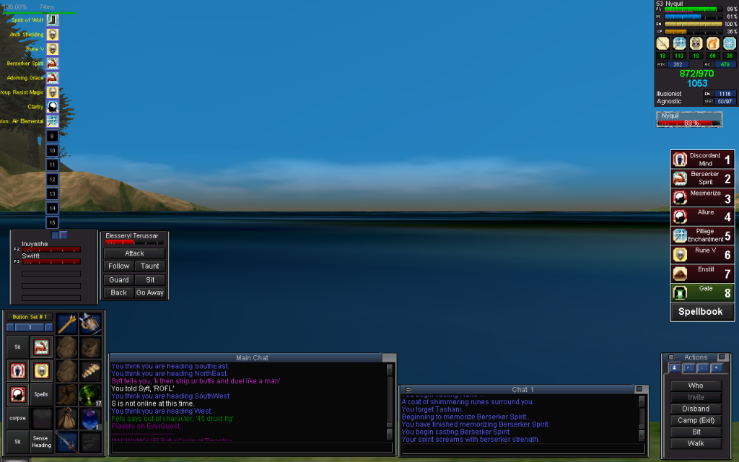
Task: Open the beer stein inventory slot
Action: pos(90,323)
